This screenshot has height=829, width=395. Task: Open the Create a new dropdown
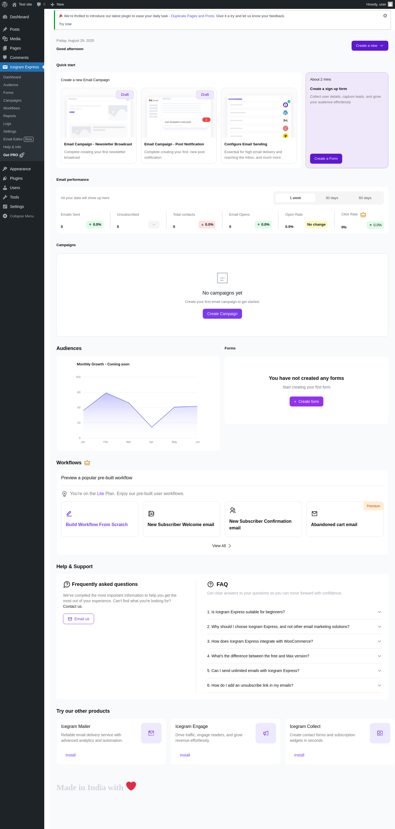[370, 46]
